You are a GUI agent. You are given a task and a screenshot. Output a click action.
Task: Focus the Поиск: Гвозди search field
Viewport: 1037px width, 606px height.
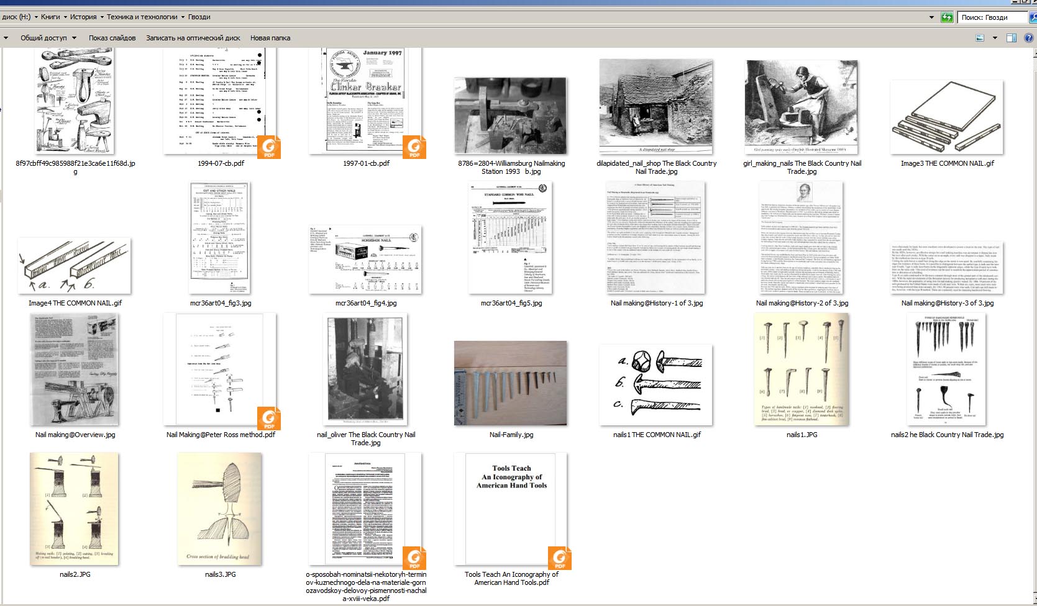[x=993, y=17]
